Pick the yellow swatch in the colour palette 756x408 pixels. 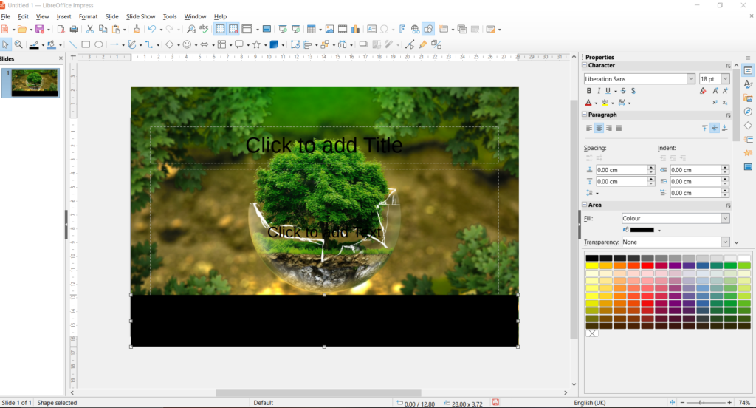tap(592, 265)
